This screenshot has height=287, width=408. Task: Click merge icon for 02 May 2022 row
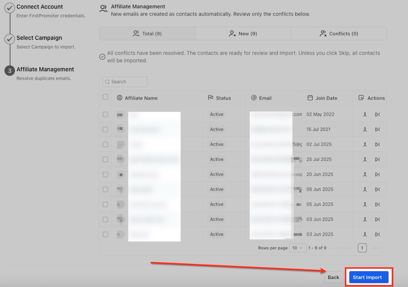coord(365,114)
